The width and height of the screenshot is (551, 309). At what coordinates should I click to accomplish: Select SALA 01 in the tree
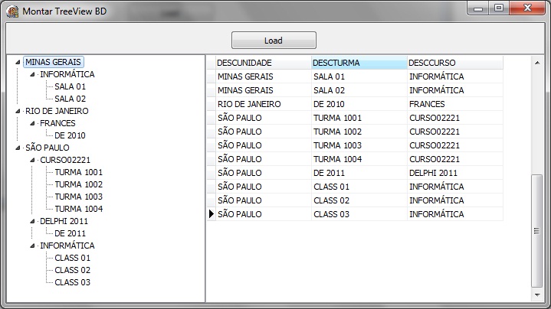(x=70, y=86)
